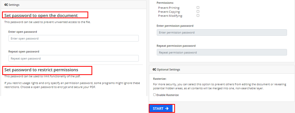This screenshot has height=113, width=295.
Task: Click the 'Prevent Printing:' label text
Action: [x=169, y=8]
